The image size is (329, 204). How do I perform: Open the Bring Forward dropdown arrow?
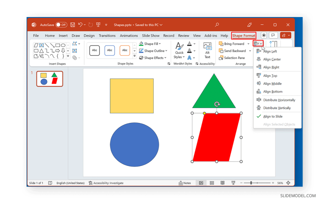pyautogui.click(x=248, y=44)
